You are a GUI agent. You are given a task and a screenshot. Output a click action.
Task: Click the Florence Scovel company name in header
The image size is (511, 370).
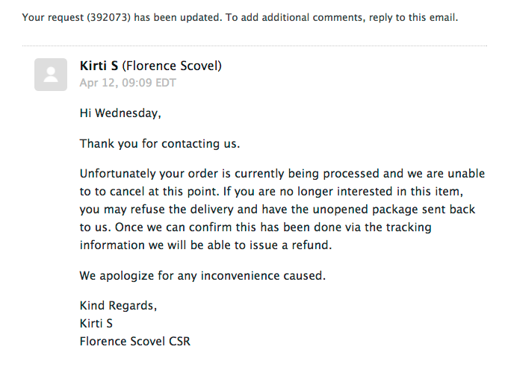(172, 66)
